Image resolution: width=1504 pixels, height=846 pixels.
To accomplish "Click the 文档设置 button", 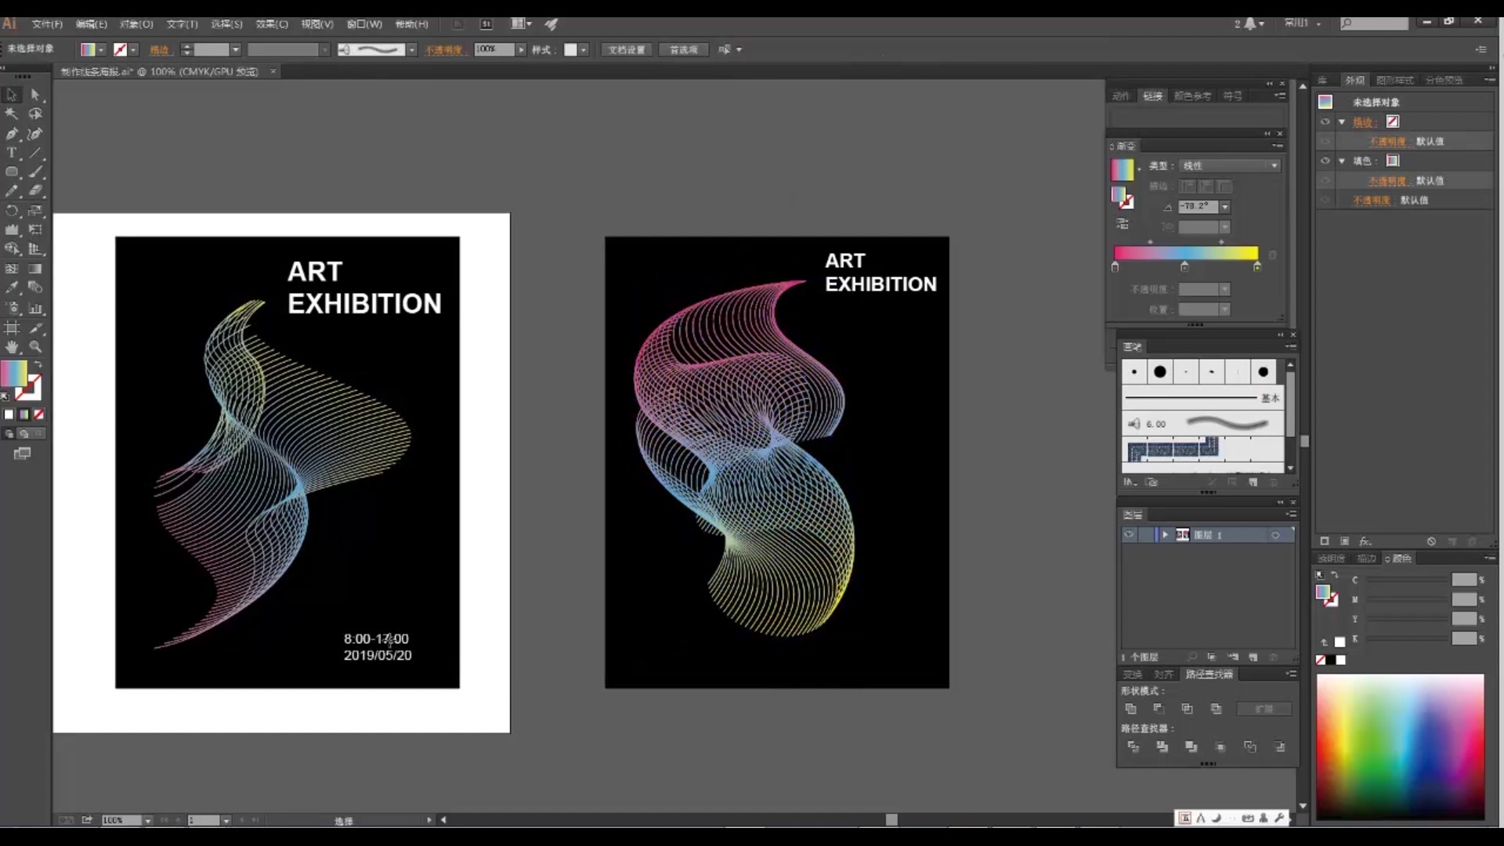I will [x=627, y=50].
